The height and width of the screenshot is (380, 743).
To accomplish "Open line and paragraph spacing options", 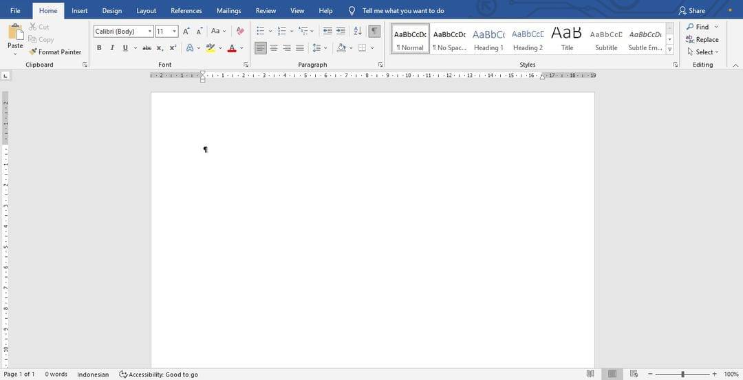I will tap(317, 48).
